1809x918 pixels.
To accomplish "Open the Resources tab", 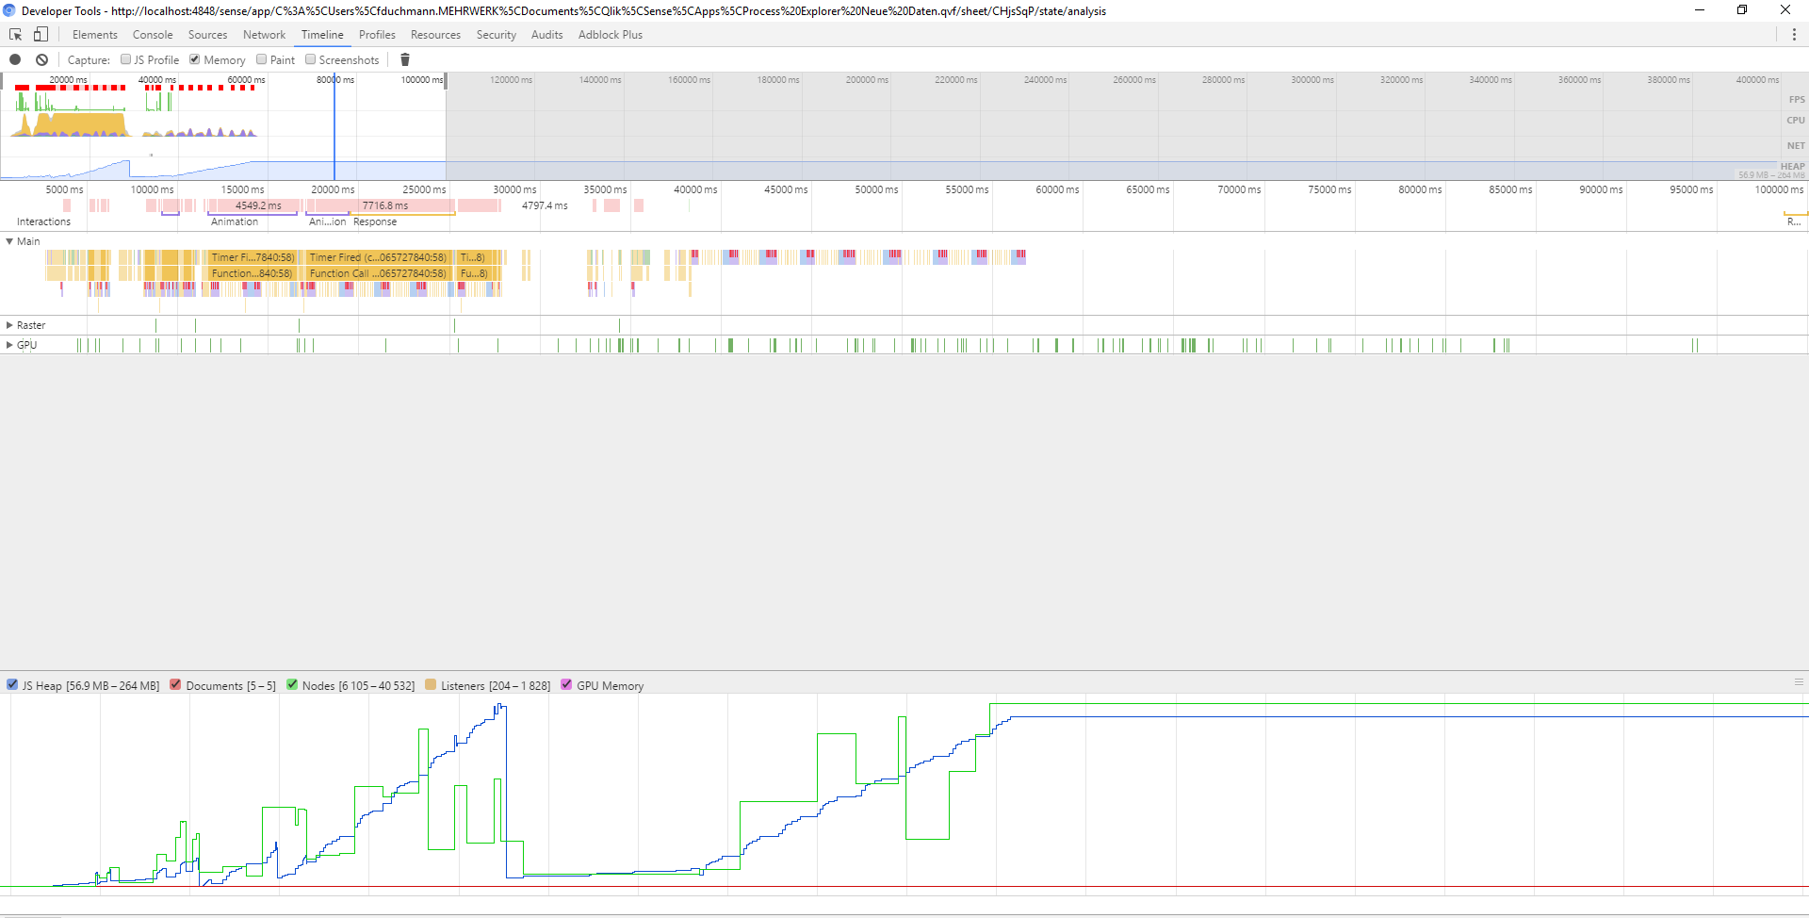I will (435, 35).
